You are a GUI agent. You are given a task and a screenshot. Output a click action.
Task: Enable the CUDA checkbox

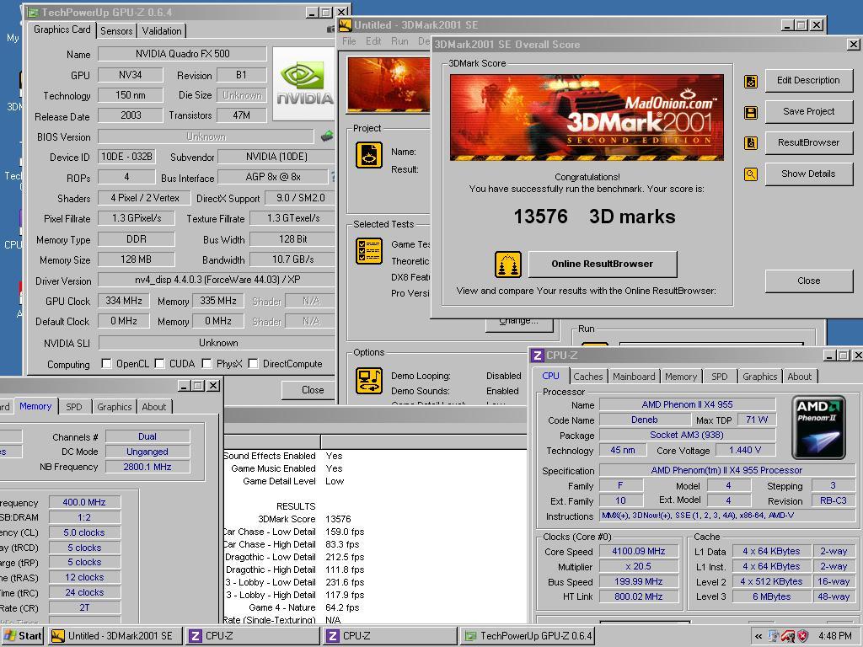(x=159, y=364)
